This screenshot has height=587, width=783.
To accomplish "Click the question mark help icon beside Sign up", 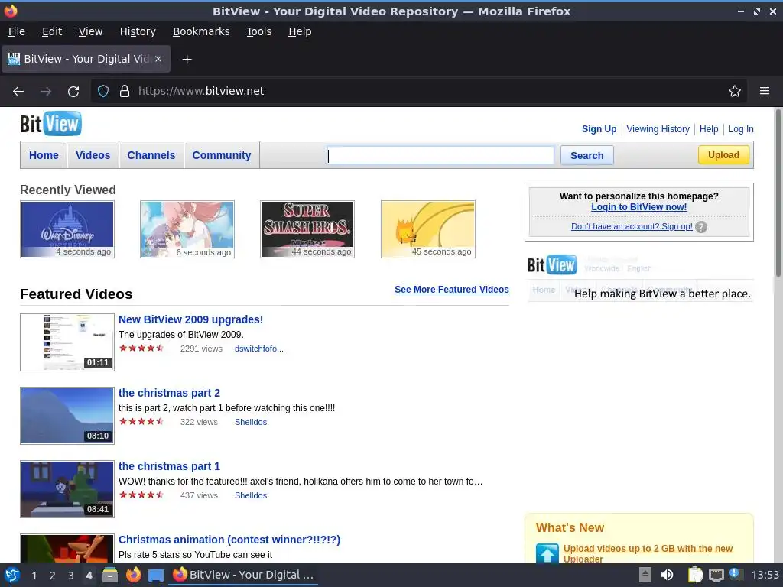I will 701,227.
